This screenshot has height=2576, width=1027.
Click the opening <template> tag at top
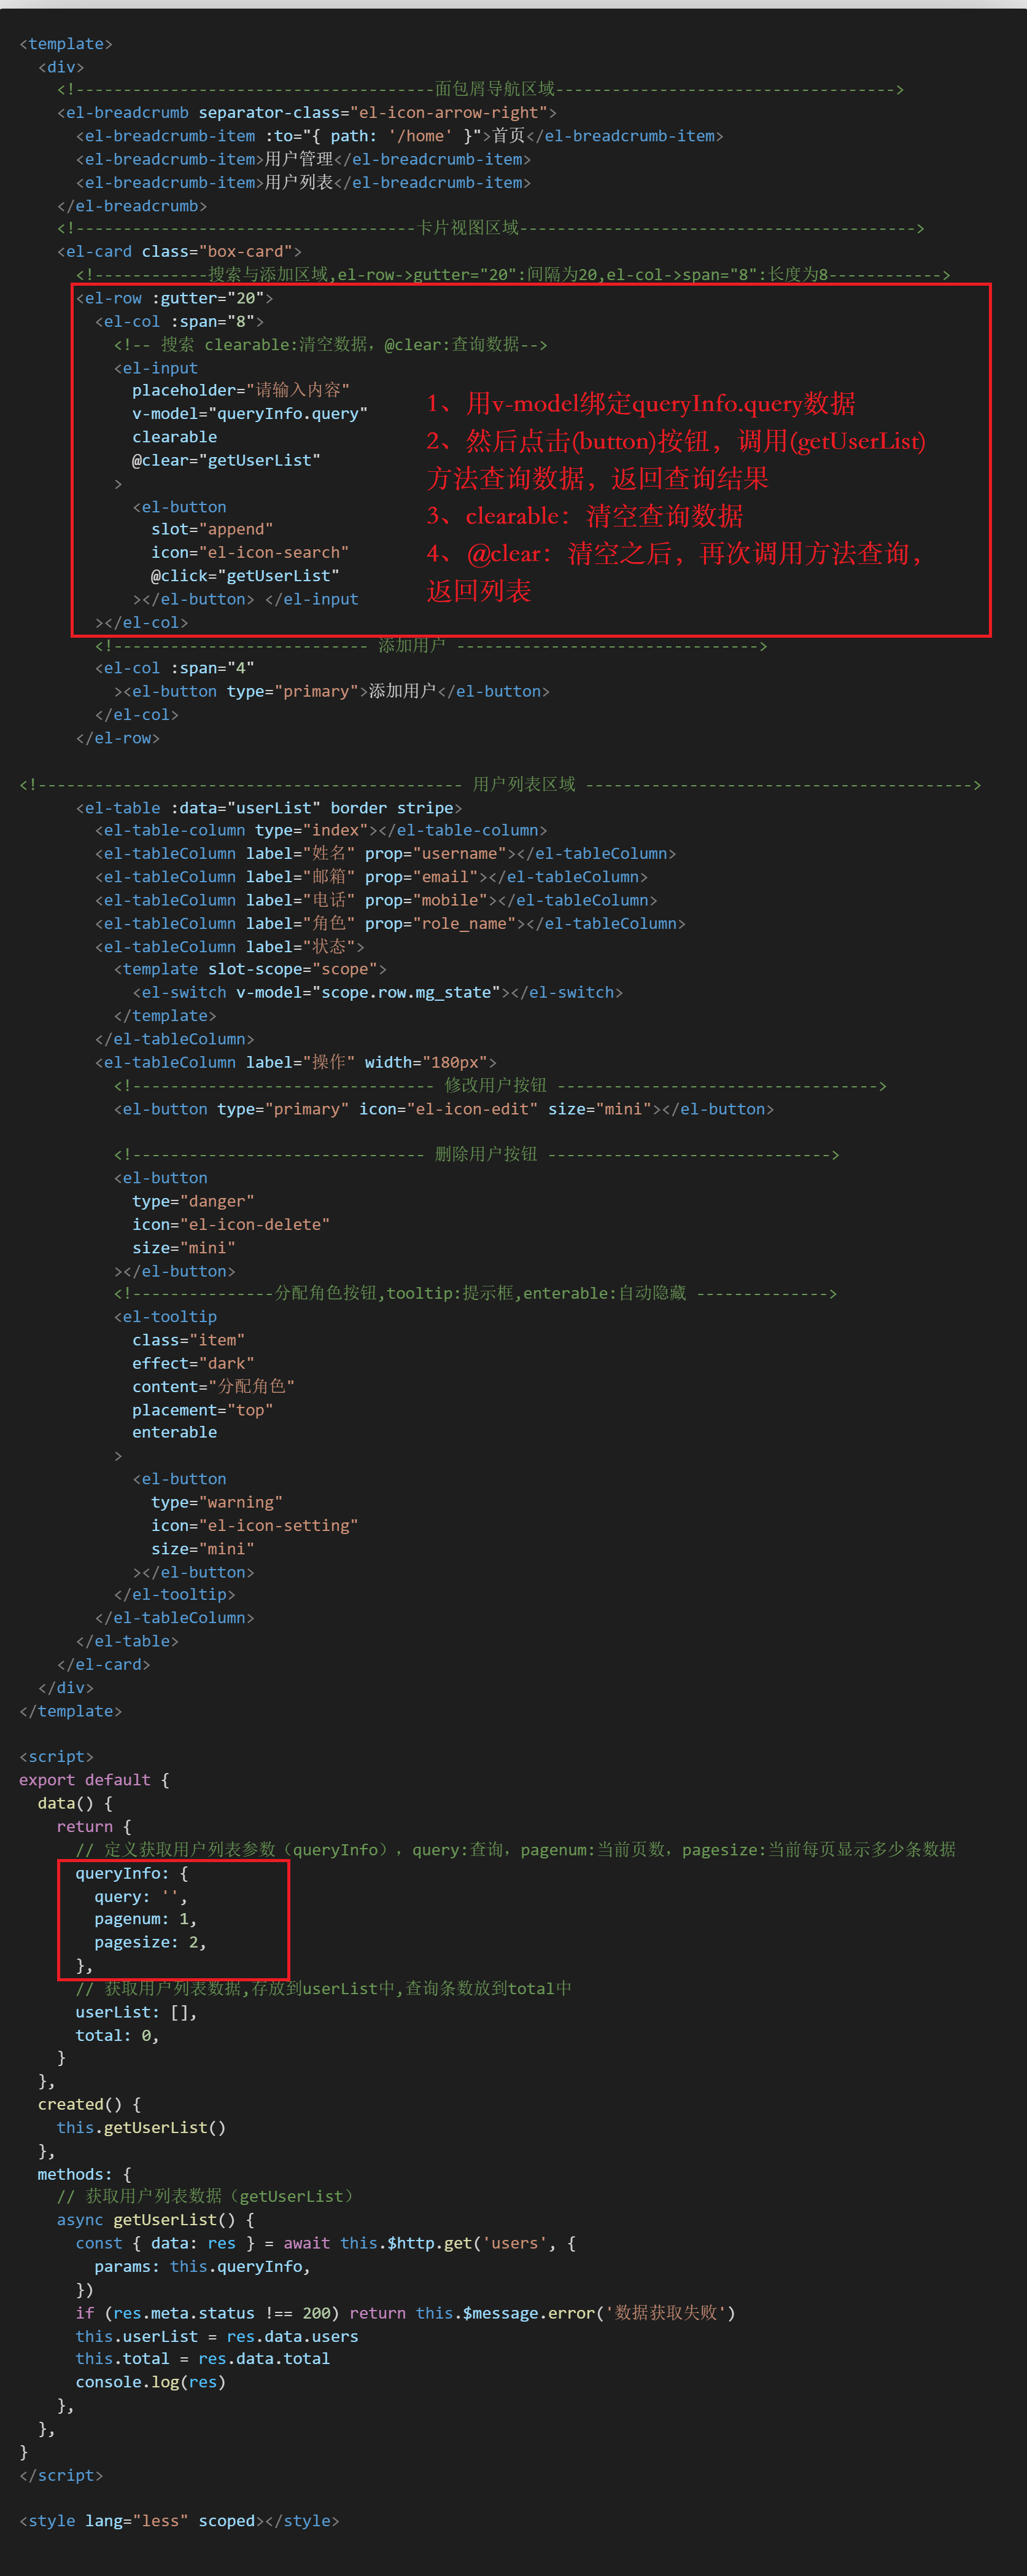[66, 44]
